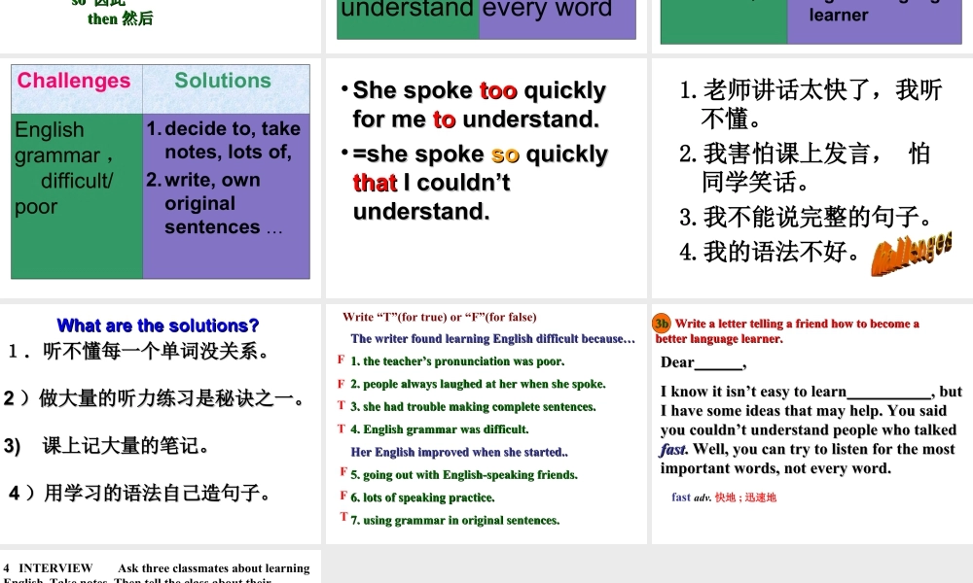
Task: Click the "What are the solutions?" blue title
Action: click(x=158, y=326)
